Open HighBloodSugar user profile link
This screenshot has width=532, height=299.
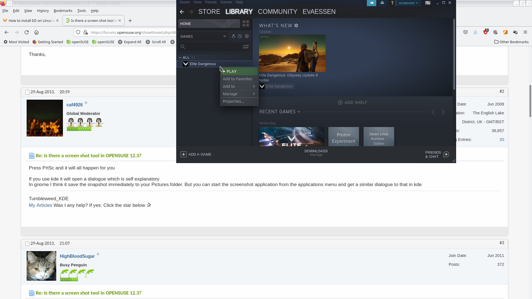[77, 256]
